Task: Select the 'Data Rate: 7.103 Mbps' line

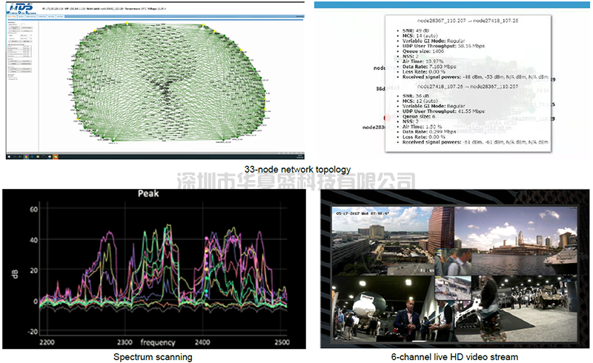Action: coord(429,67)
